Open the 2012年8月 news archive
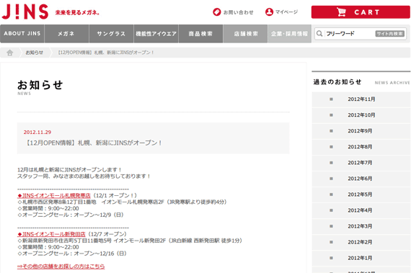This screenshot has width=411, height=273. click(361, 147)
